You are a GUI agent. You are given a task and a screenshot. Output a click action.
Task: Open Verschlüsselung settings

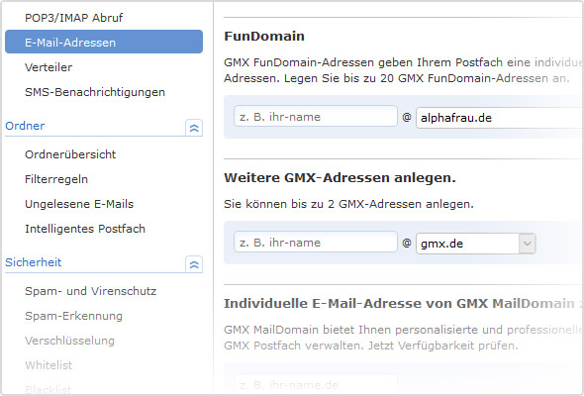pyautogui.click(x=69, y=341)
